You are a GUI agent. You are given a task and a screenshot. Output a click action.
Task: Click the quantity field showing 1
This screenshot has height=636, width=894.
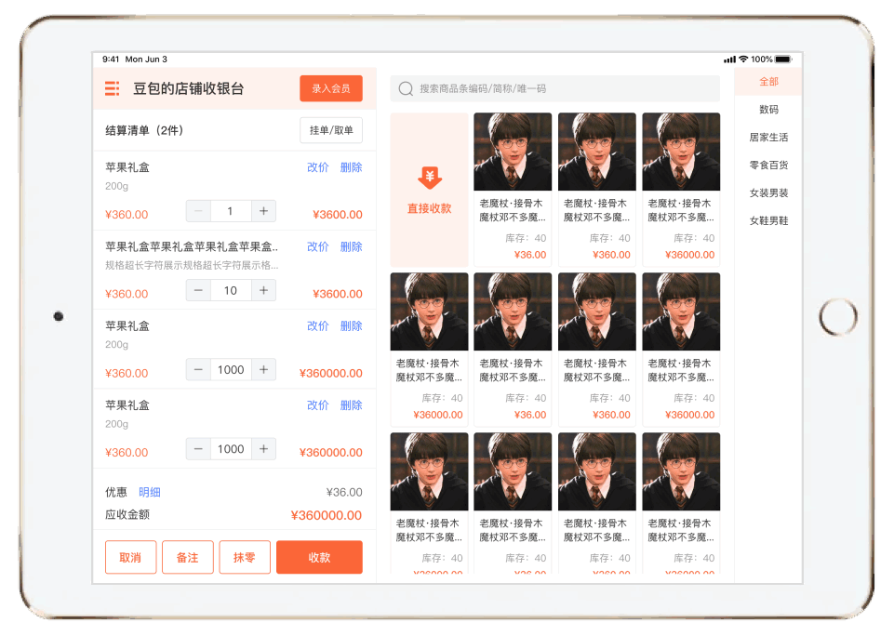[231, 211]
